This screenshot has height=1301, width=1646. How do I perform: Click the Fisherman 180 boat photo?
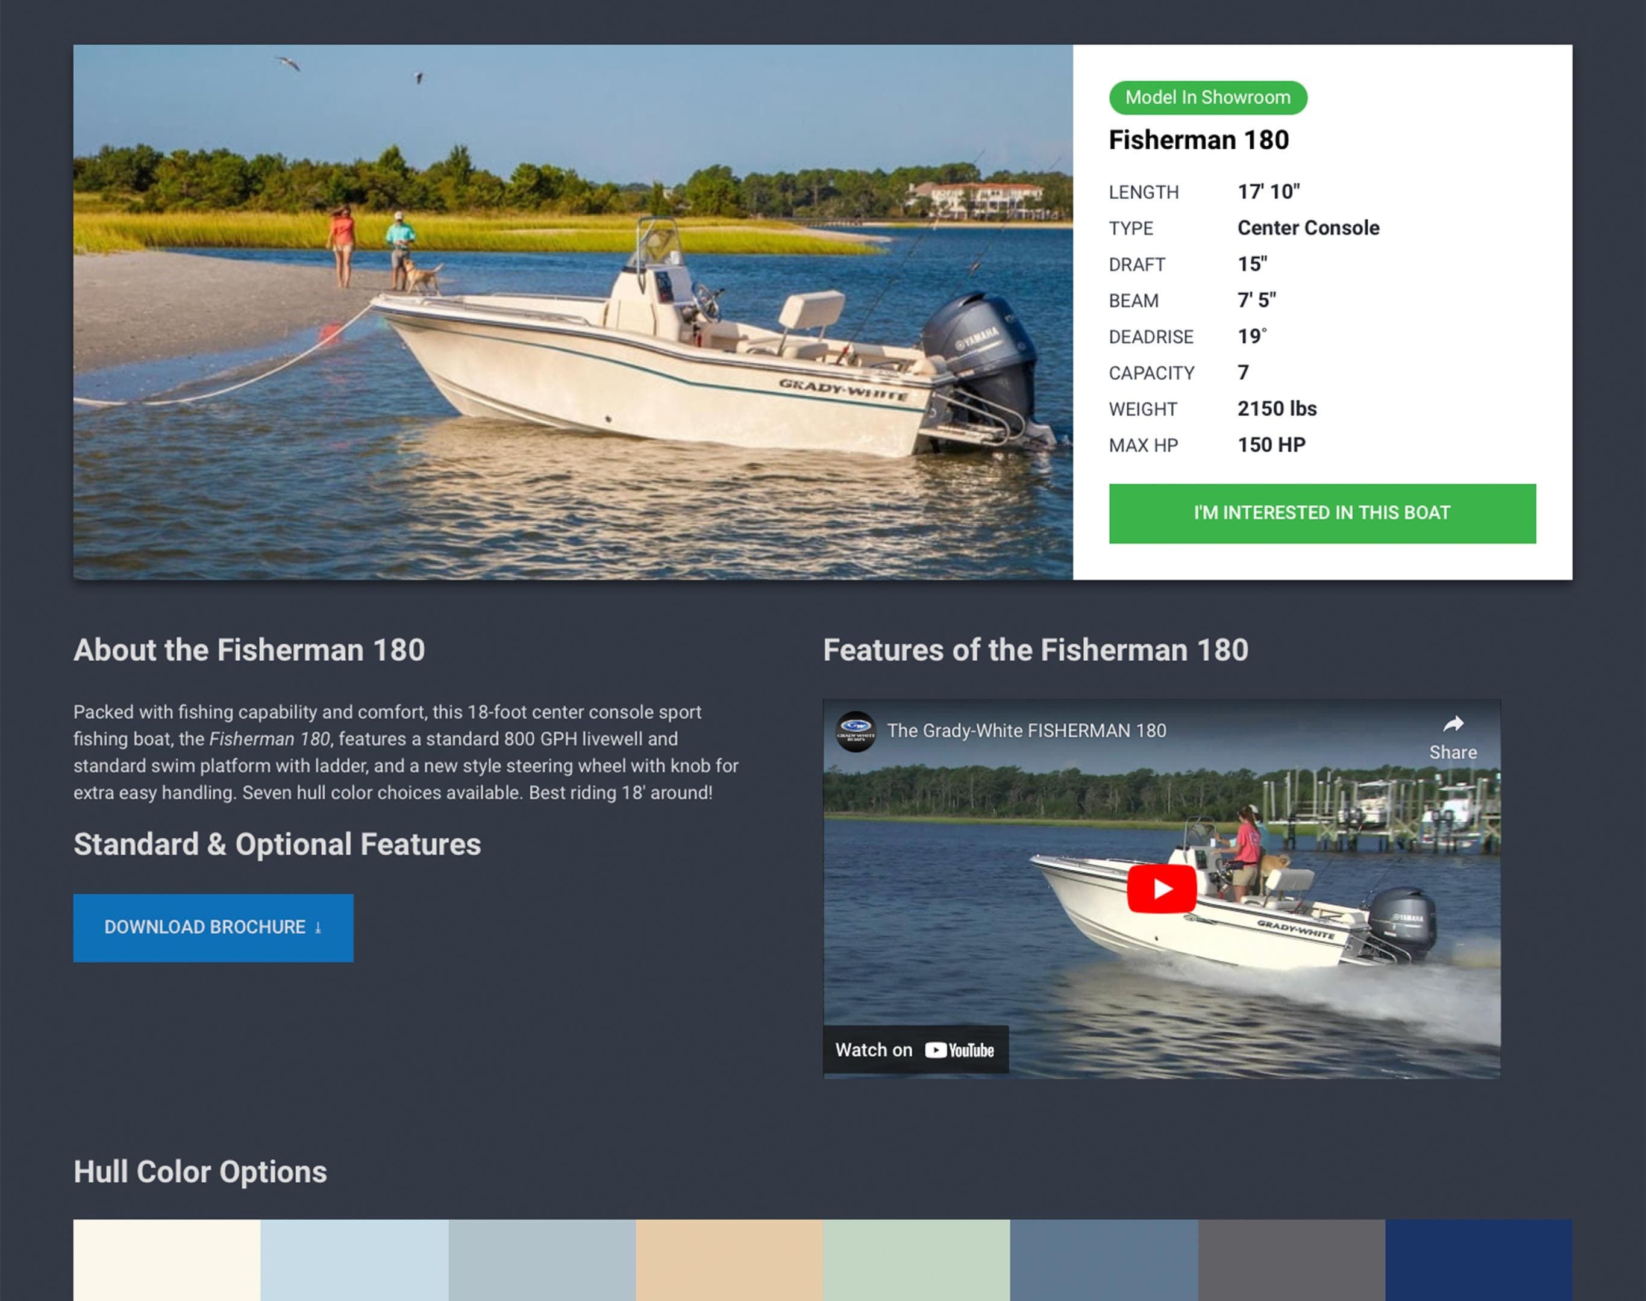[573, 313]
